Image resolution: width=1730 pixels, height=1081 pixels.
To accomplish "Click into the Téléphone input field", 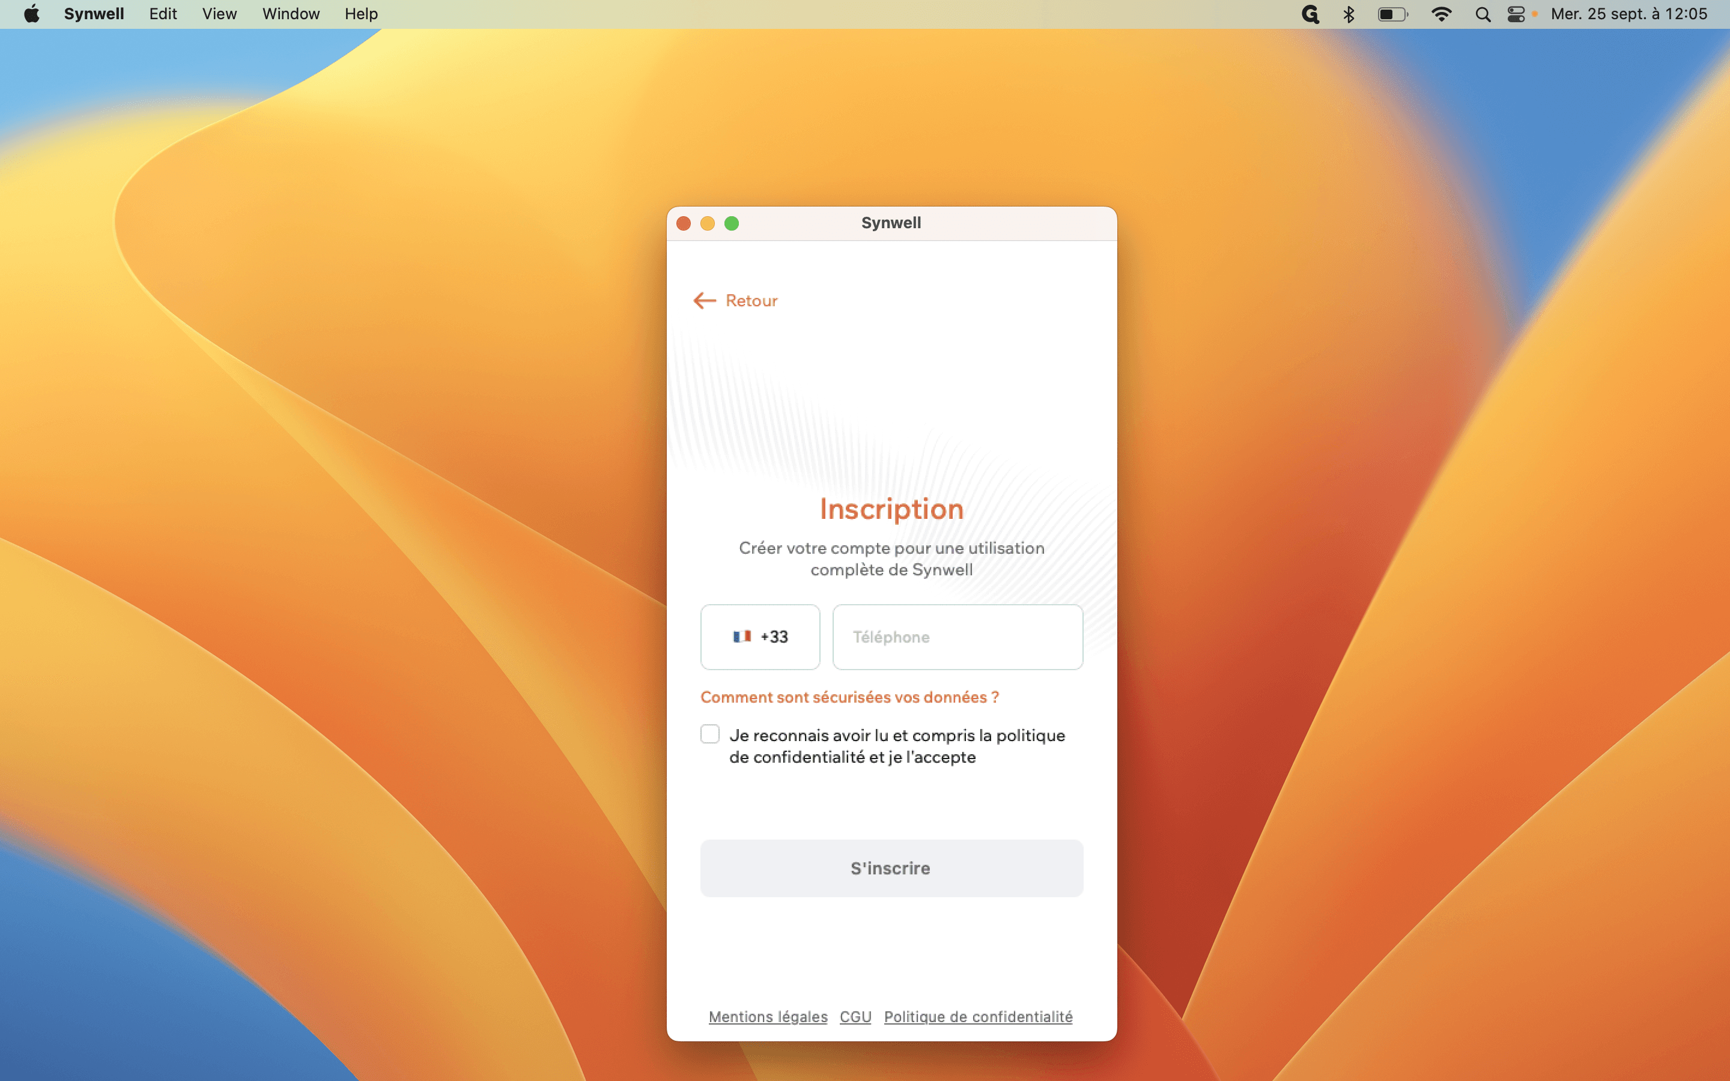I will 958,637.
